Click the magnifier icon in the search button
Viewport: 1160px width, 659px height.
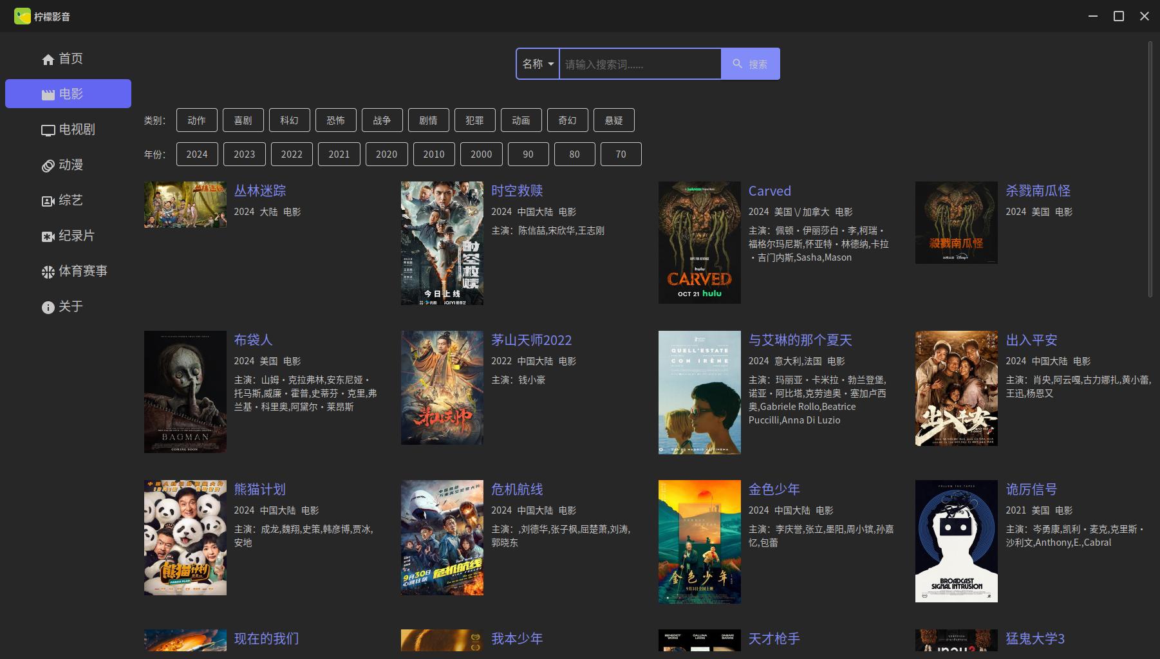pos(738,64)
